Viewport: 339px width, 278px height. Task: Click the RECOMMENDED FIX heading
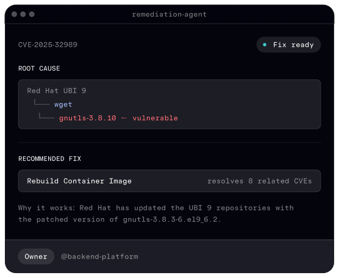click(x=50, y=159)
